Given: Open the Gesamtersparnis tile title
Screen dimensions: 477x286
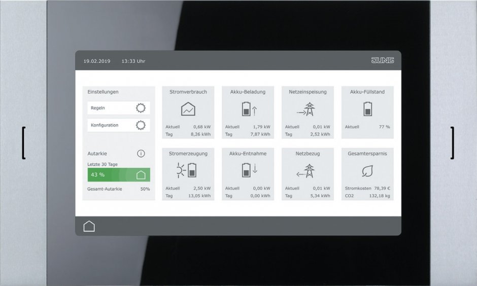Looking at the screenshot, I should pyautogui.click(x=367, y=154).
